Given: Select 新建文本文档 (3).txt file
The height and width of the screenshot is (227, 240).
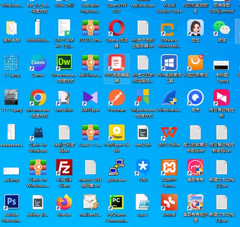Looking at the screenshot, I should pos(222,202).
